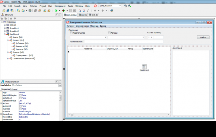The height and width of the screenshot is (137, 216).
Task: Click the Наименование input field
Action: tap(124, 41)
